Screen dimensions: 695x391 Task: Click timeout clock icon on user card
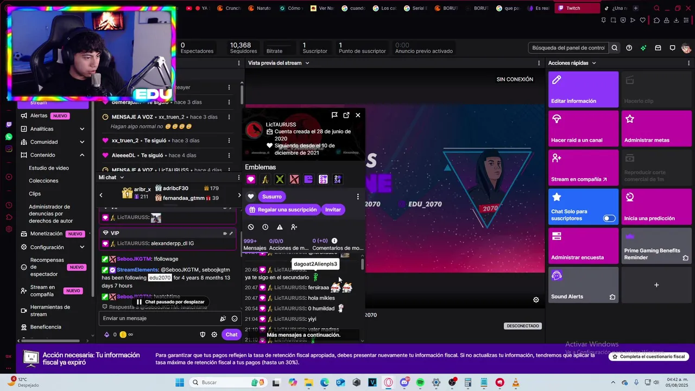point(265,227)
